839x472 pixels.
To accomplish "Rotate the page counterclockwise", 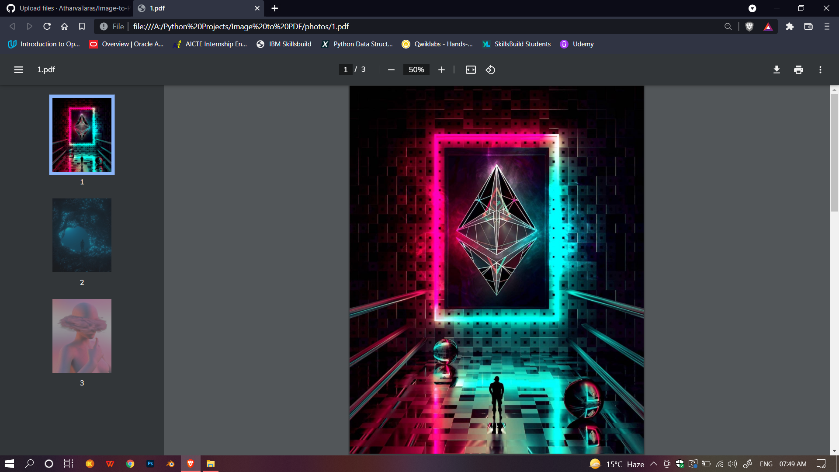I will tap(490, 69).
